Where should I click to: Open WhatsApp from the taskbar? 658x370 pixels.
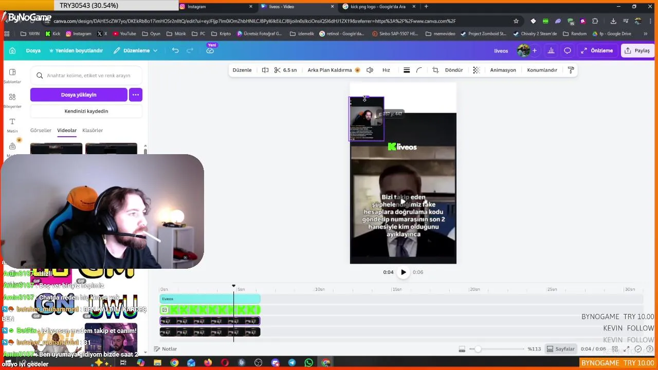308,363
